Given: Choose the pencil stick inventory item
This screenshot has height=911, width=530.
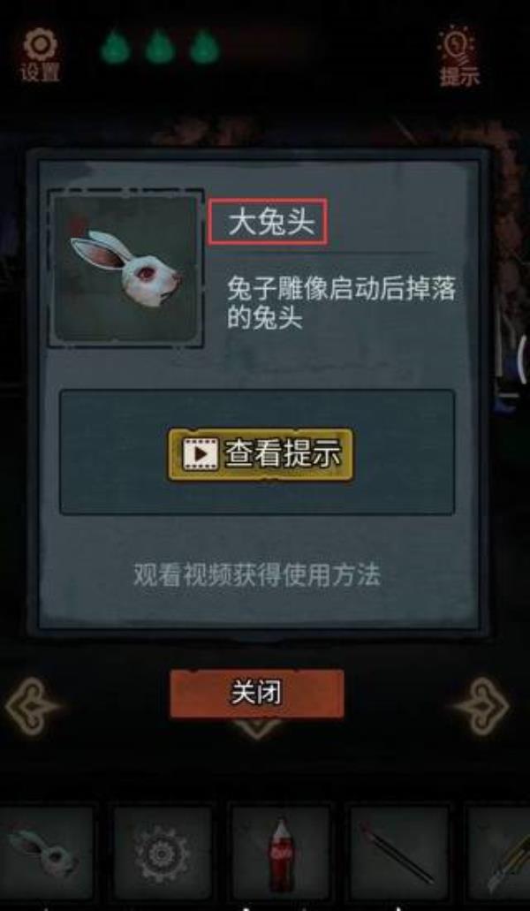Looking at the screenshot, I should click(399, 853).
